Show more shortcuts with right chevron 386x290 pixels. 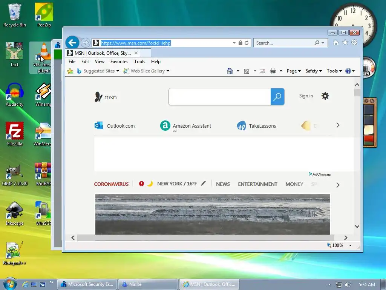tap(338, 125)
